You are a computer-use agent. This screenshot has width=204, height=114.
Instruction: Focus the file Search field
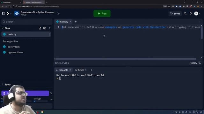(27, 22)
